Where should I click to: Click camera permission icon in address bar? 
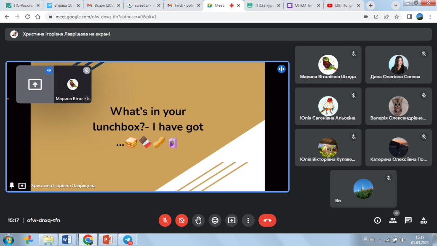pyautogui.click(x=366, y=17)
